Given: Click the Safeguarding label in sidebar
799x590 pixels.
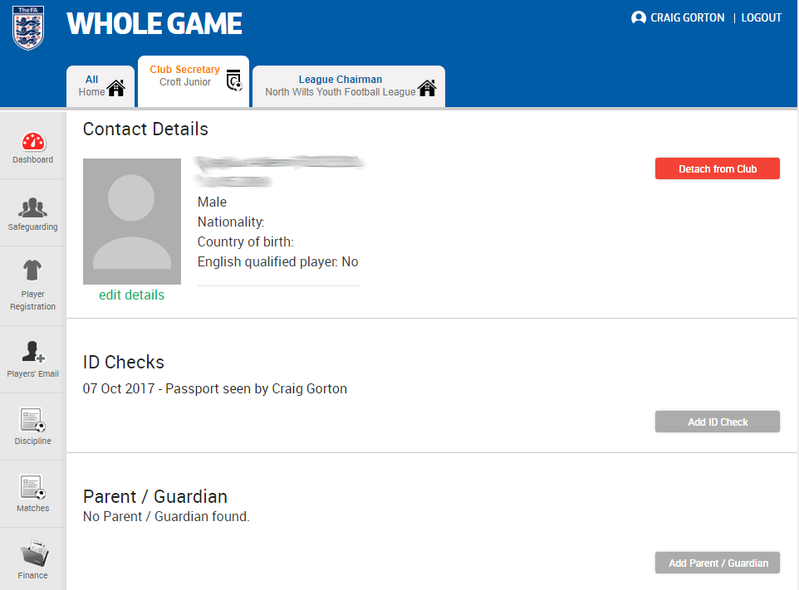Looking at the screenshot, I should [x=32, y=227].
